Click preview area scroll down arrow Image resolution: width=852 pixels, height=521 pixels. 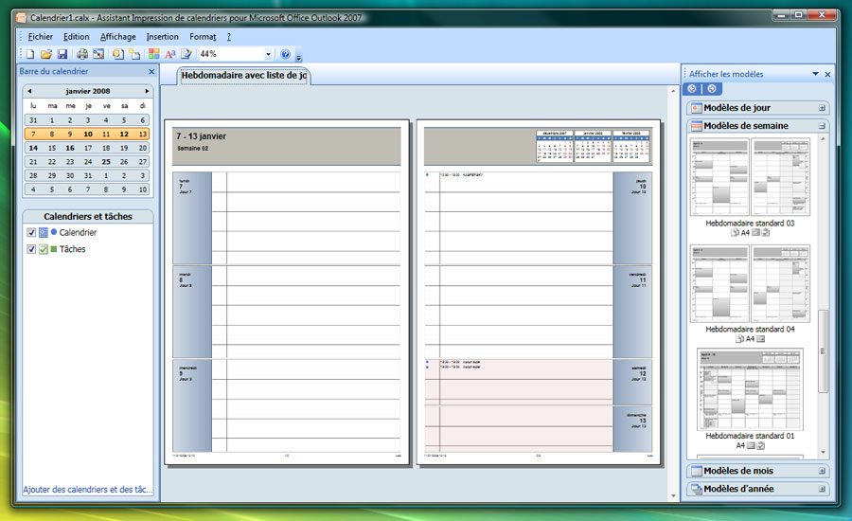674,495
